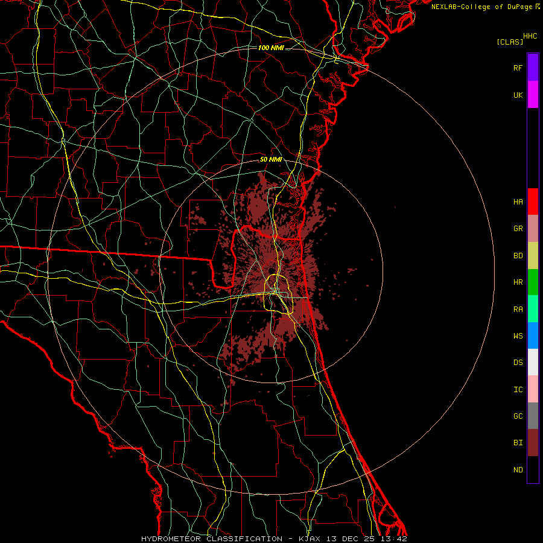Click the IC light-pink legend swatch
Viewport: 543px width, 543px height.
tap(533, 389)
